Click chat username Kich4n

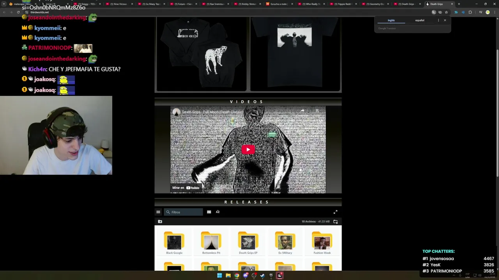point(37,69)
